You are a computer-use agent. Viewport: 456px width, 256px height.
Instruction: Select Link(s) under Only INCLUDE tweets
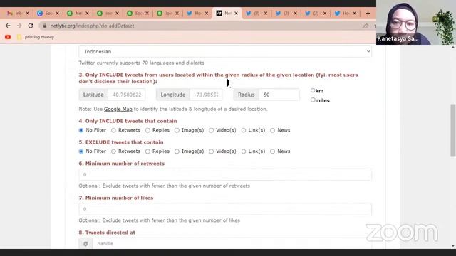(244, 130)
